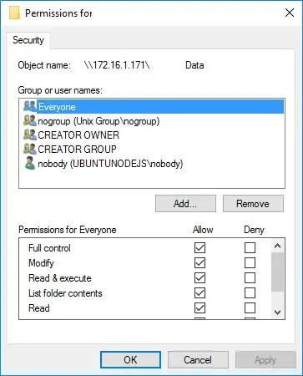Click the Full control permission label

[x=49, y=248]
